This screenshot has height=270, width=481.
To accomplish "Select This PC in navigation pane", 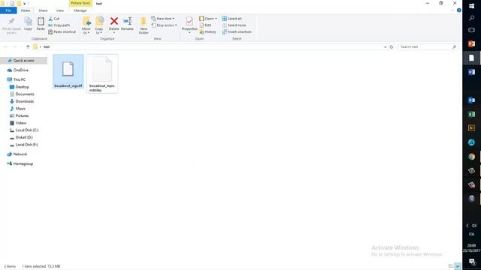I will pos(20,79).
